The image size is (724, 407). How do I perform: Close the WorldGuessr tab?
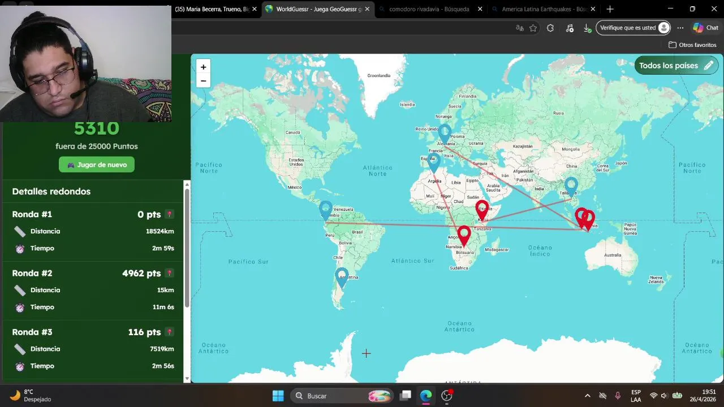pos(367,9)
